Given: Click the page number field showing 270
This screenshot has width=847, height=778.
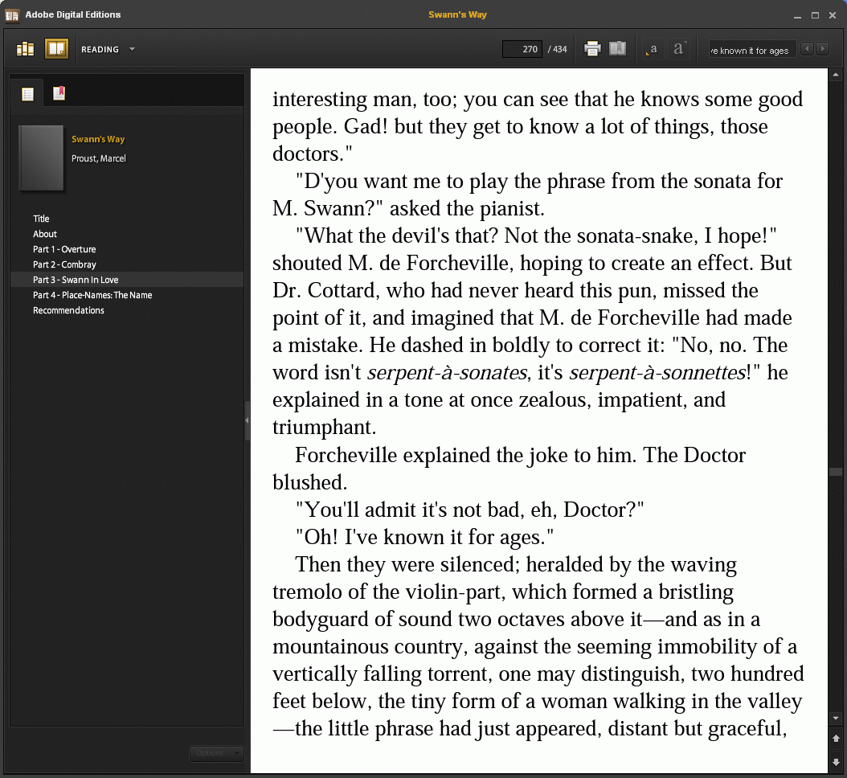Looking at the screenshot, I should pos(522,49).
